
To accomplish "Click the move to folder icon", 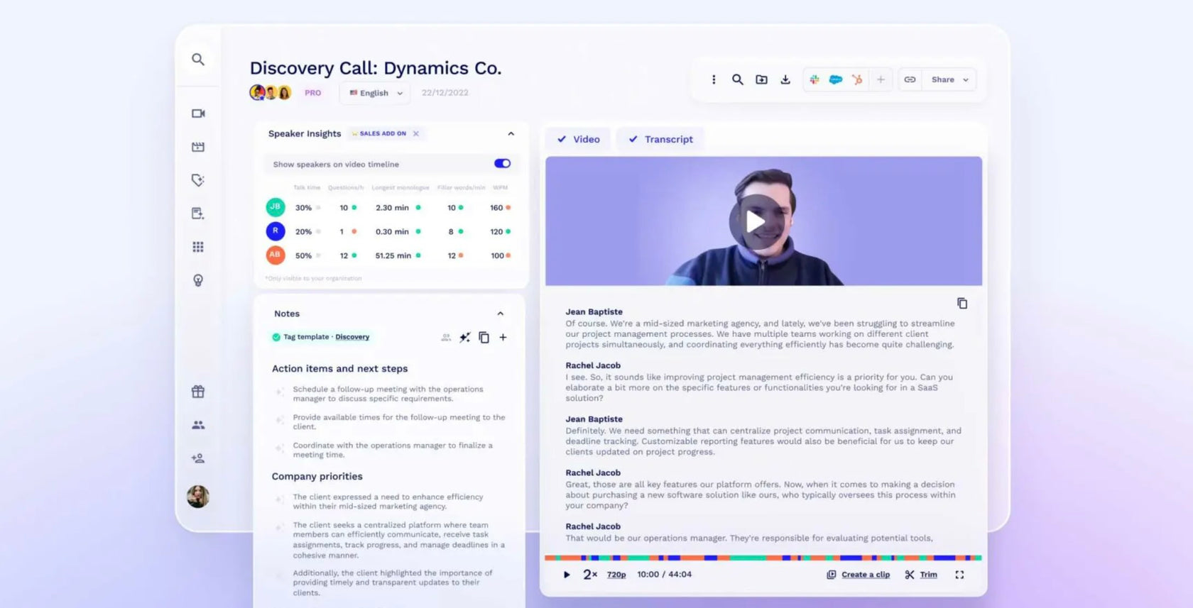I will pyautogui.click(x=761, y=79).
